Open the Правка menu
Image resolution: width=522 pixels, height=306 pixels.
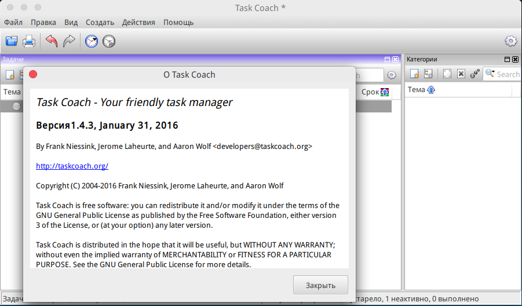[43, 22]
